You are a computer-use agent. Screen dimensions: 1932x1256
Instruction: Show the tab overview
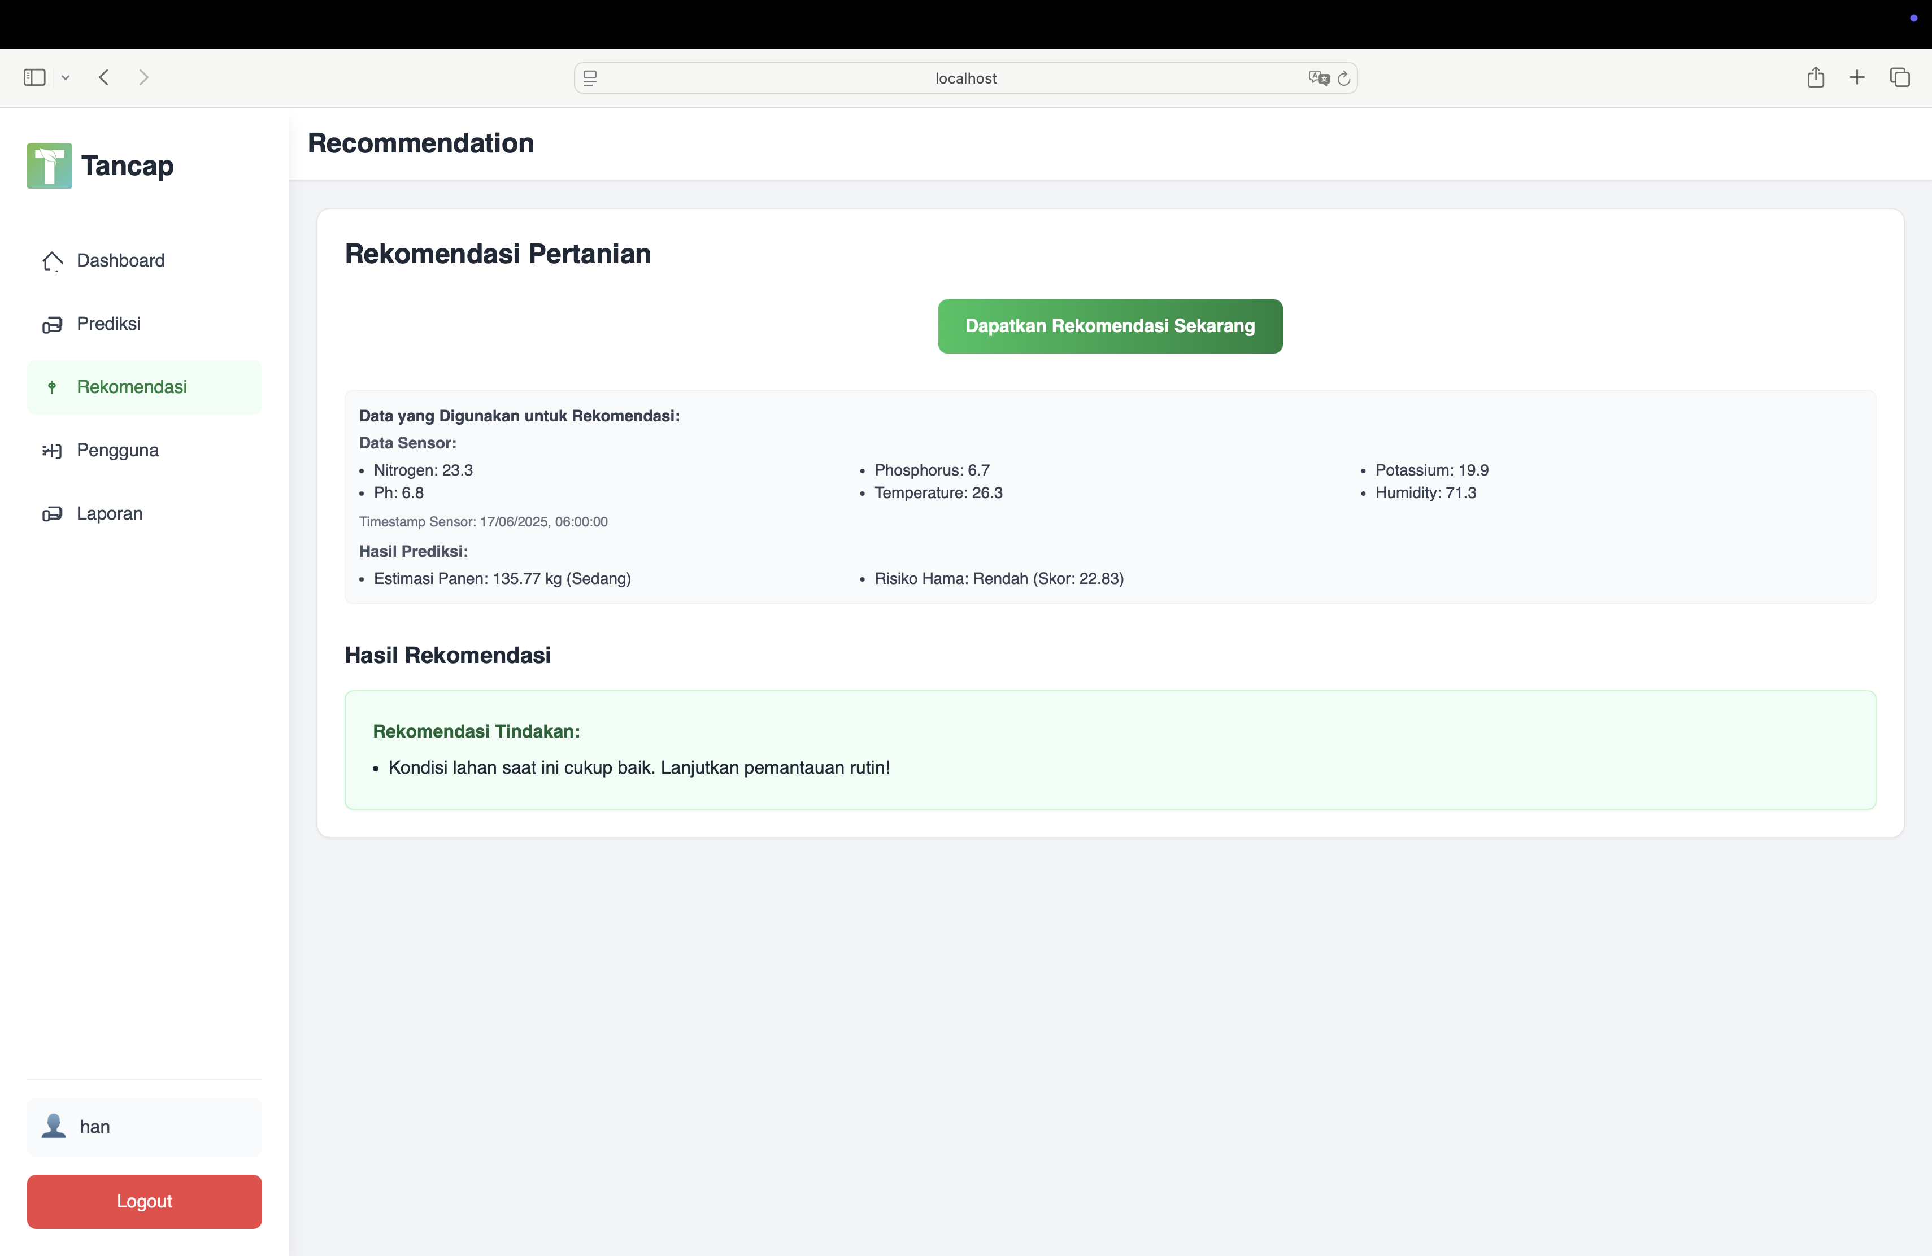pos(1900,77)
